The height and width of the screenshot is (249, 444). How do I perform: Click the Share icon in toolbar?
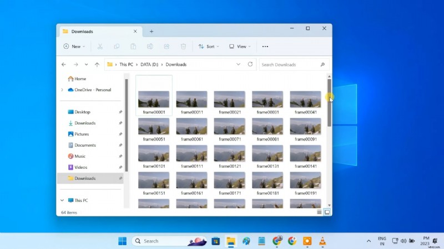click(167, 46)
